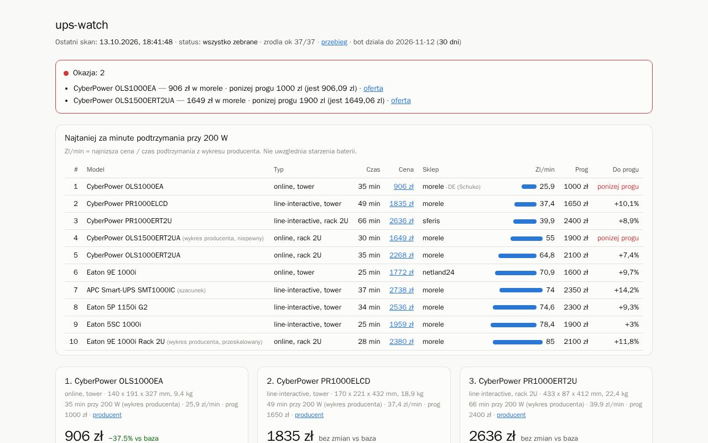This screenshot has width=708, height=443.
Task: Open producent link in PR1000ELCD card
Action: pos(309,415)
